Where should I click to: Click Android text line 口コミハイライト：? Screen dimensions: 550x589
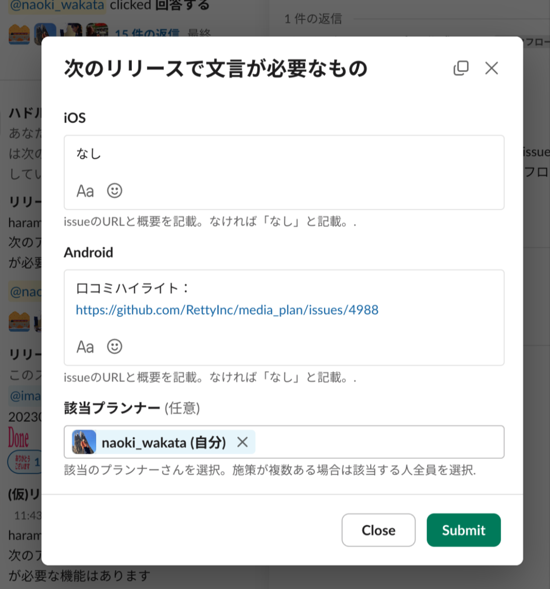pyautogui.click(x=133, y=288)
